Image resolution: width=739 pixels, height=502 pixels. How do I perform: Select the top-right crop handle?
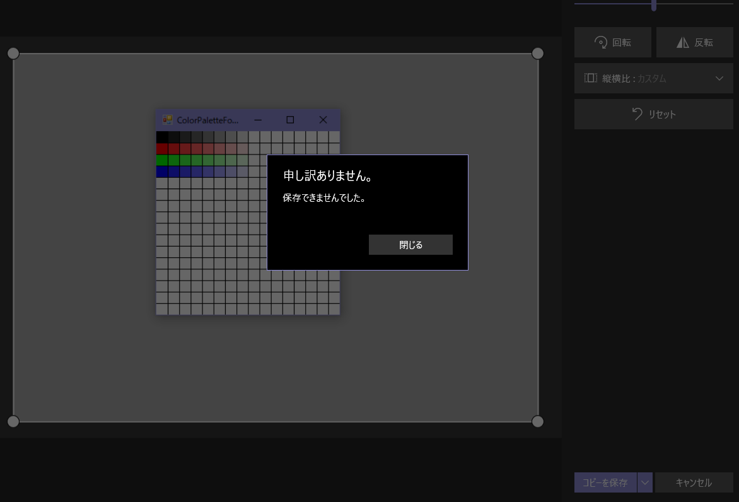pyautogui.click(x=538, y=53)
